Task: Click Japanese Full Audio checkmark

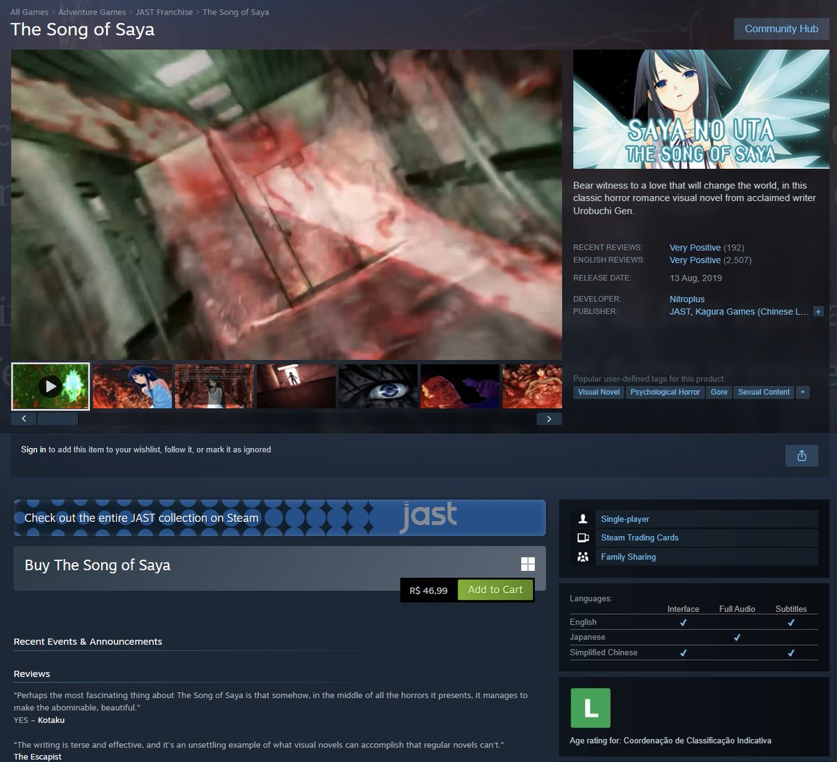Action: 737,637
